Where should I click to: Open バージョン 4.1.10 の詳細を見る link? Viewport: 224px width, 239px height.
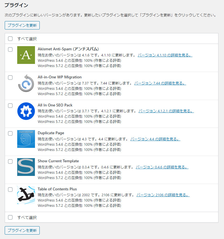pyautogui.click(x=165, y=55)
